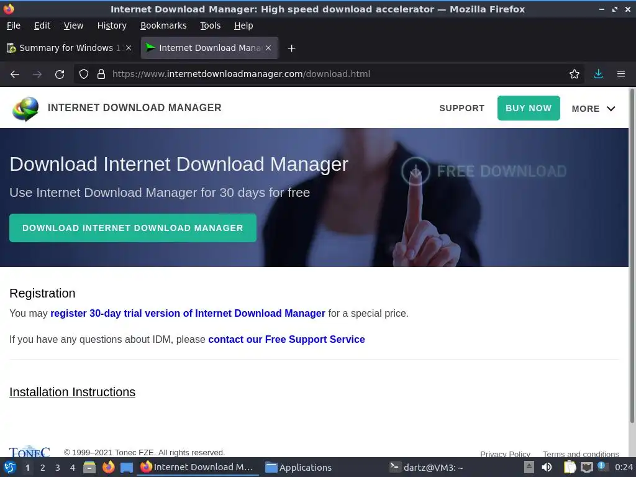Switch to workspace 2

pyautogui.click(x=43, y=468)
